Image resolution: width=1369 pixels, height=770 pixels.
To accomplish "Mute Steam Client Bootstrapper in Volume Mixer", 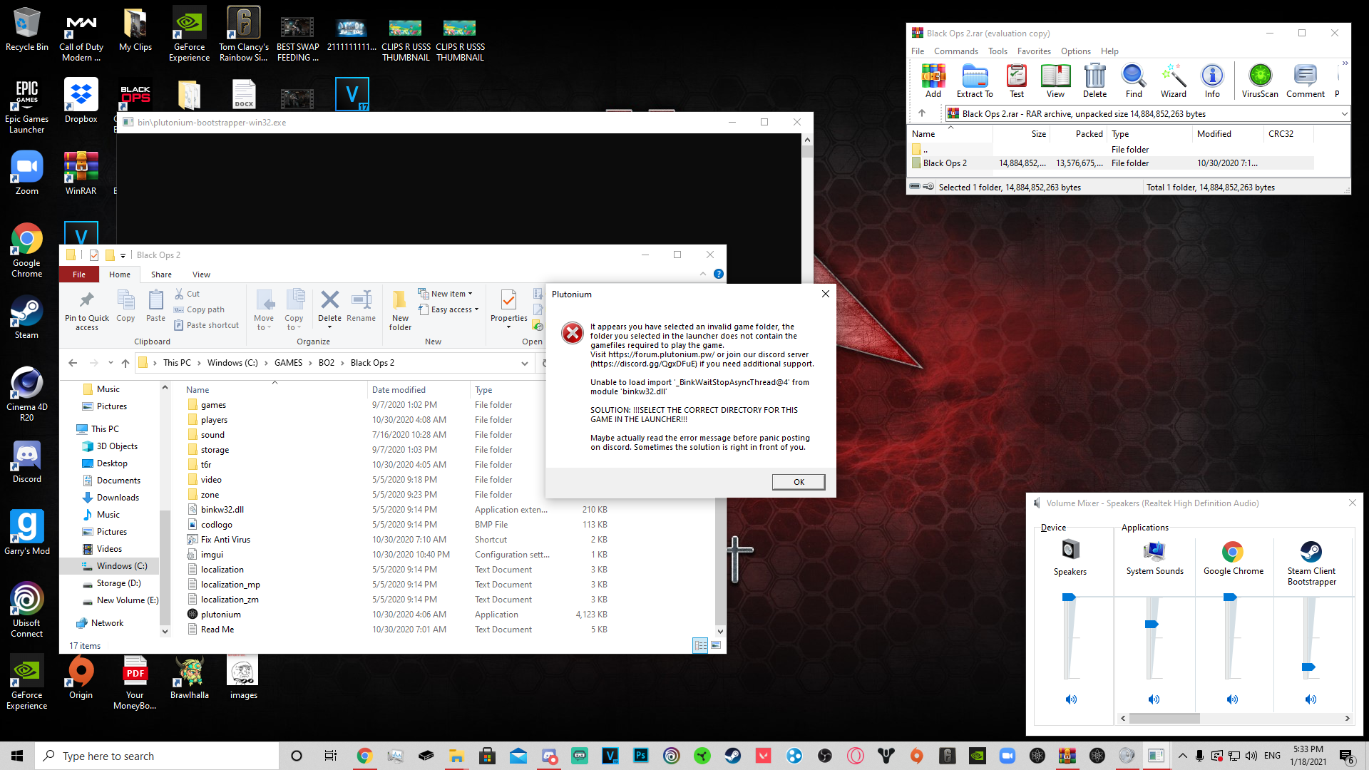I will 1311,699.
